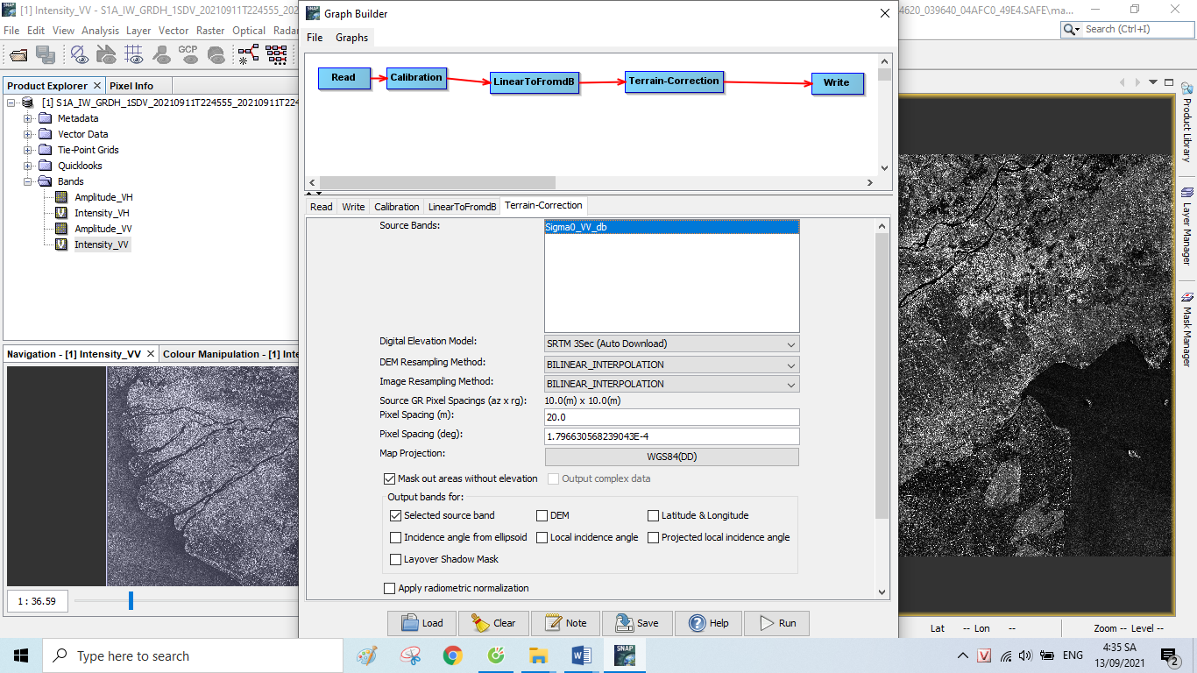The width and height of the screenshot is (1197, 673).
Task: Toggle the world map overlay icon
Action: tap(216, 55)
